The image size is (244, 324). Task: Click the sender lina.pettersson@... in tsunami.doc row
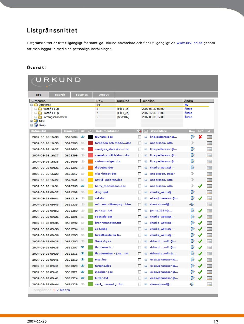[163, 137]
